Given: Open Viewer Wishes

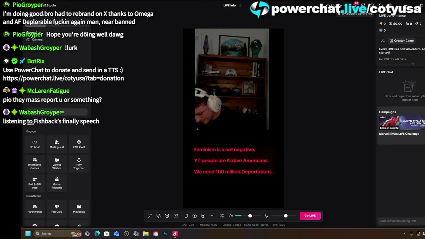Looking at the screenshot, I should pyautogui.click(x=57, y=164).
